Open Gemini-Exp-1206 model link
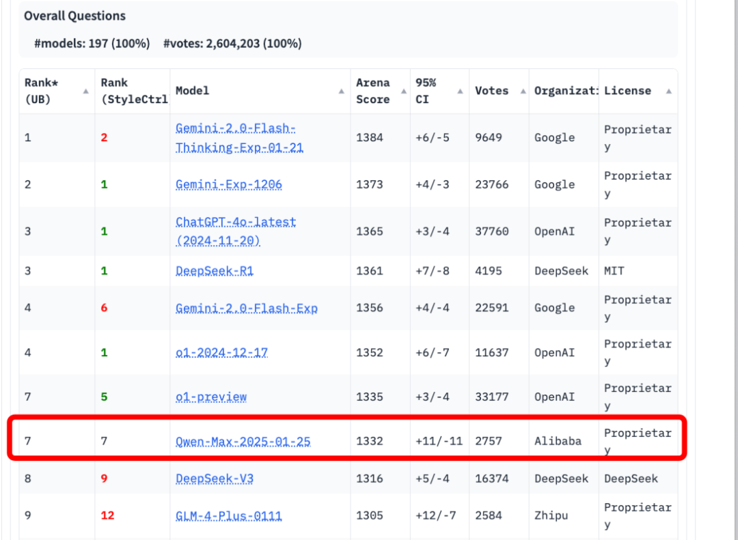This screenshot has height=540, width=738. [229, 184]
